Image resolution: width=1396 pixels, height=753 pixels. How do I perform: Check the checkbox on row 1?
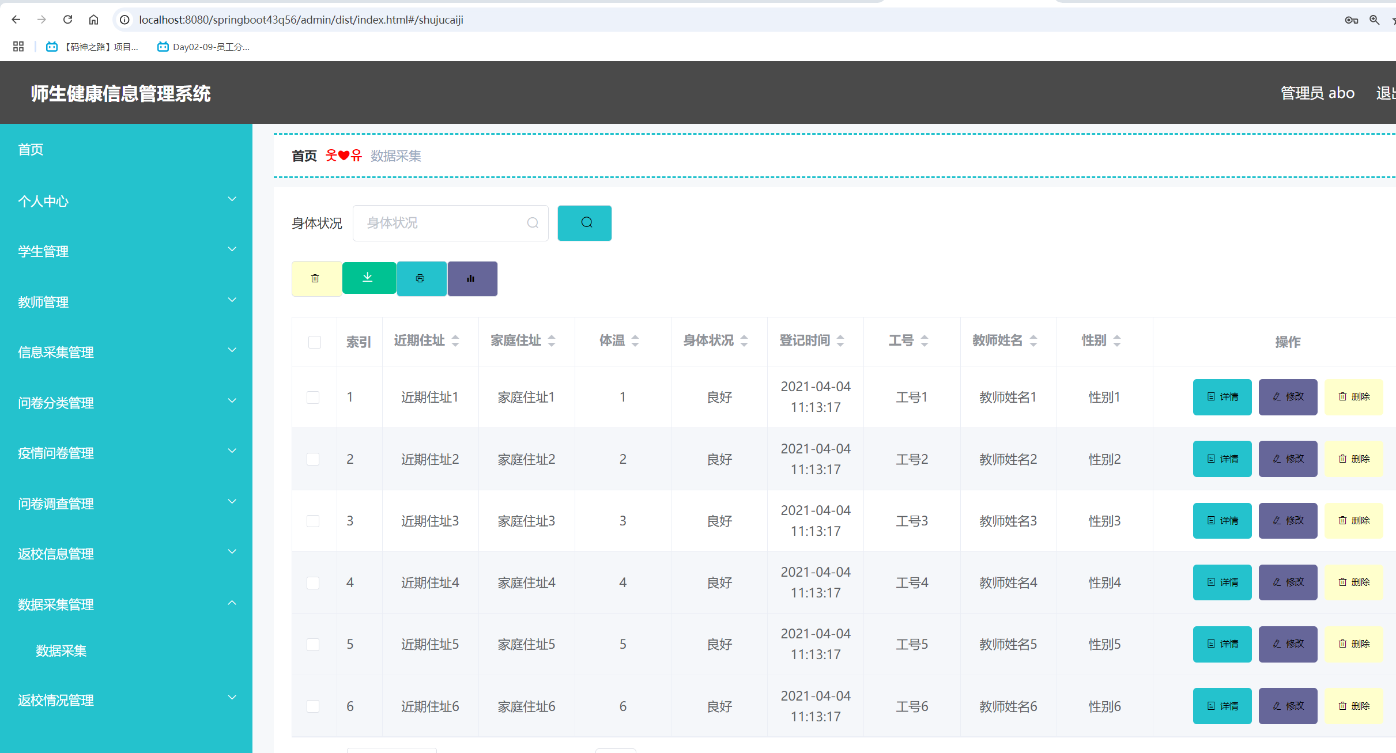point(314,397)
